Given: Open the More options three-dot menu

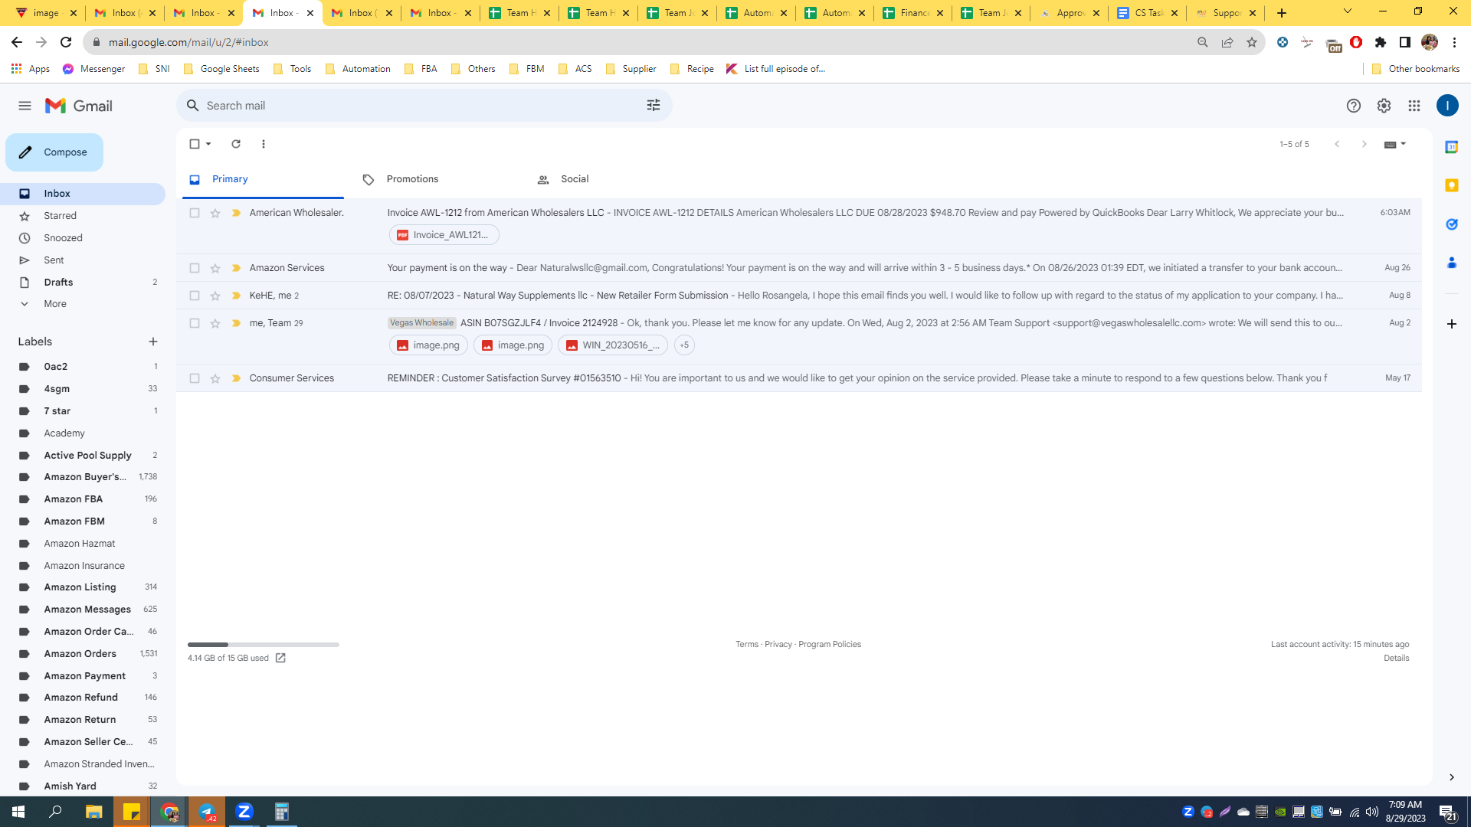Looking at the screenshot, I should click(264, 144).
